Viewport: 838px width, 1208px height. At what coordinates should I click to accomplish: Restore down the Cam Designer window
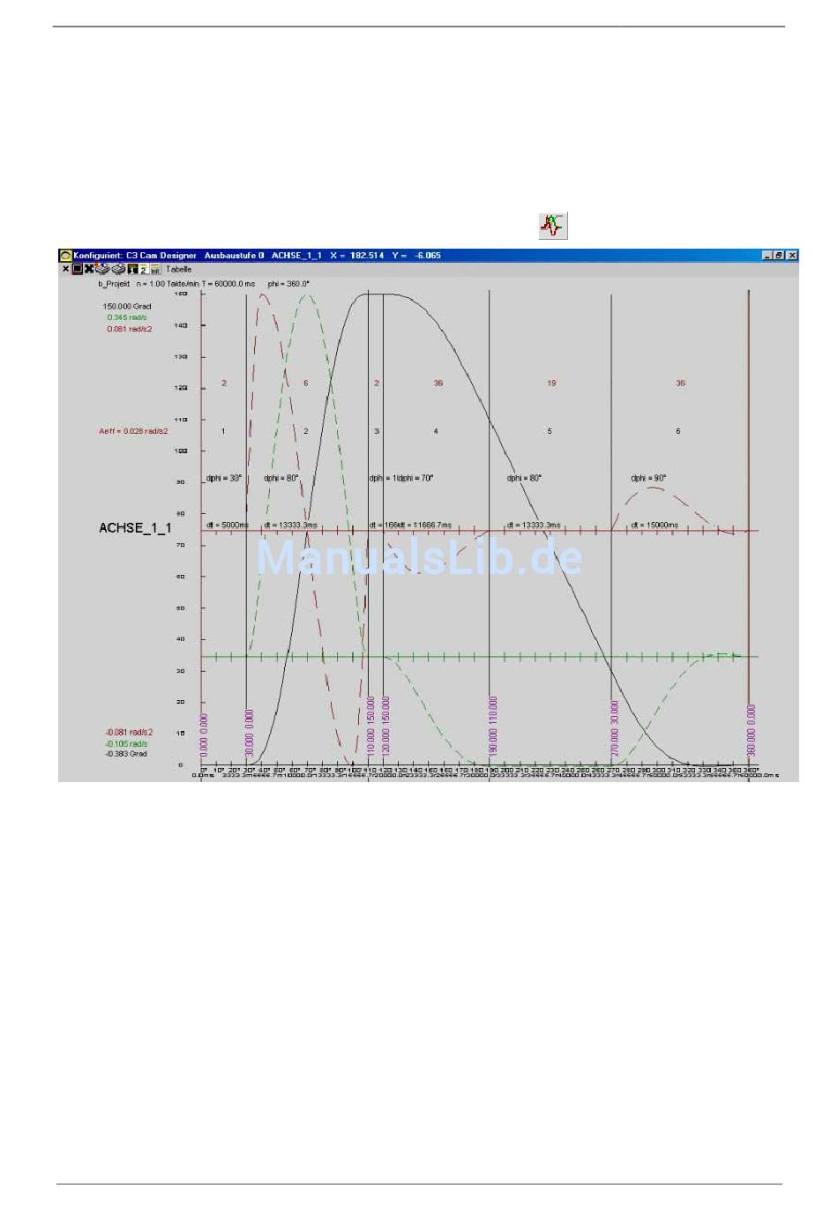coord(779,256)
